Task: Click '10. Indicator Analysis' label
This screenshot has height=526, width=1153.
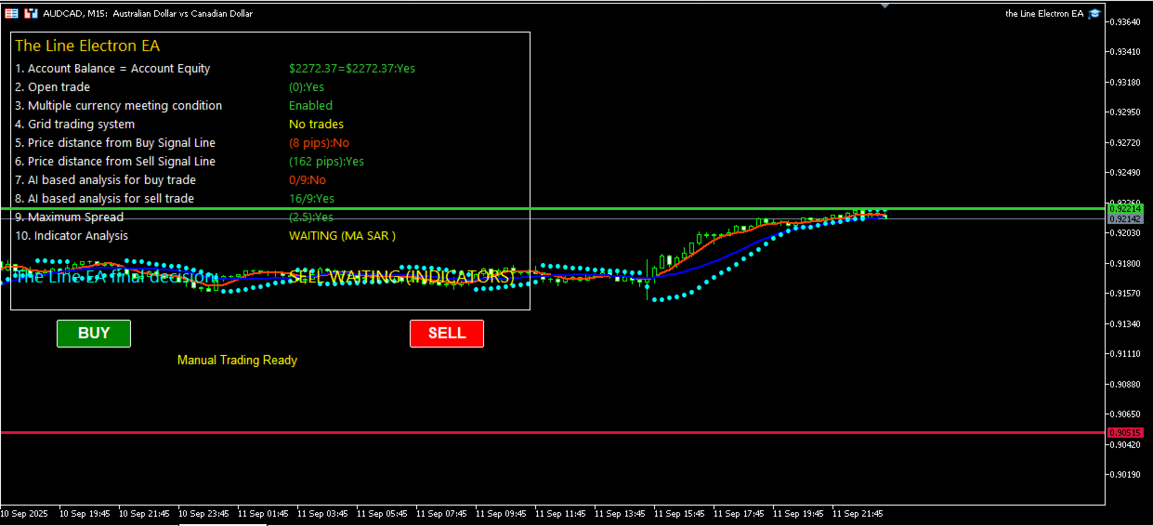Action: point(72,236)
